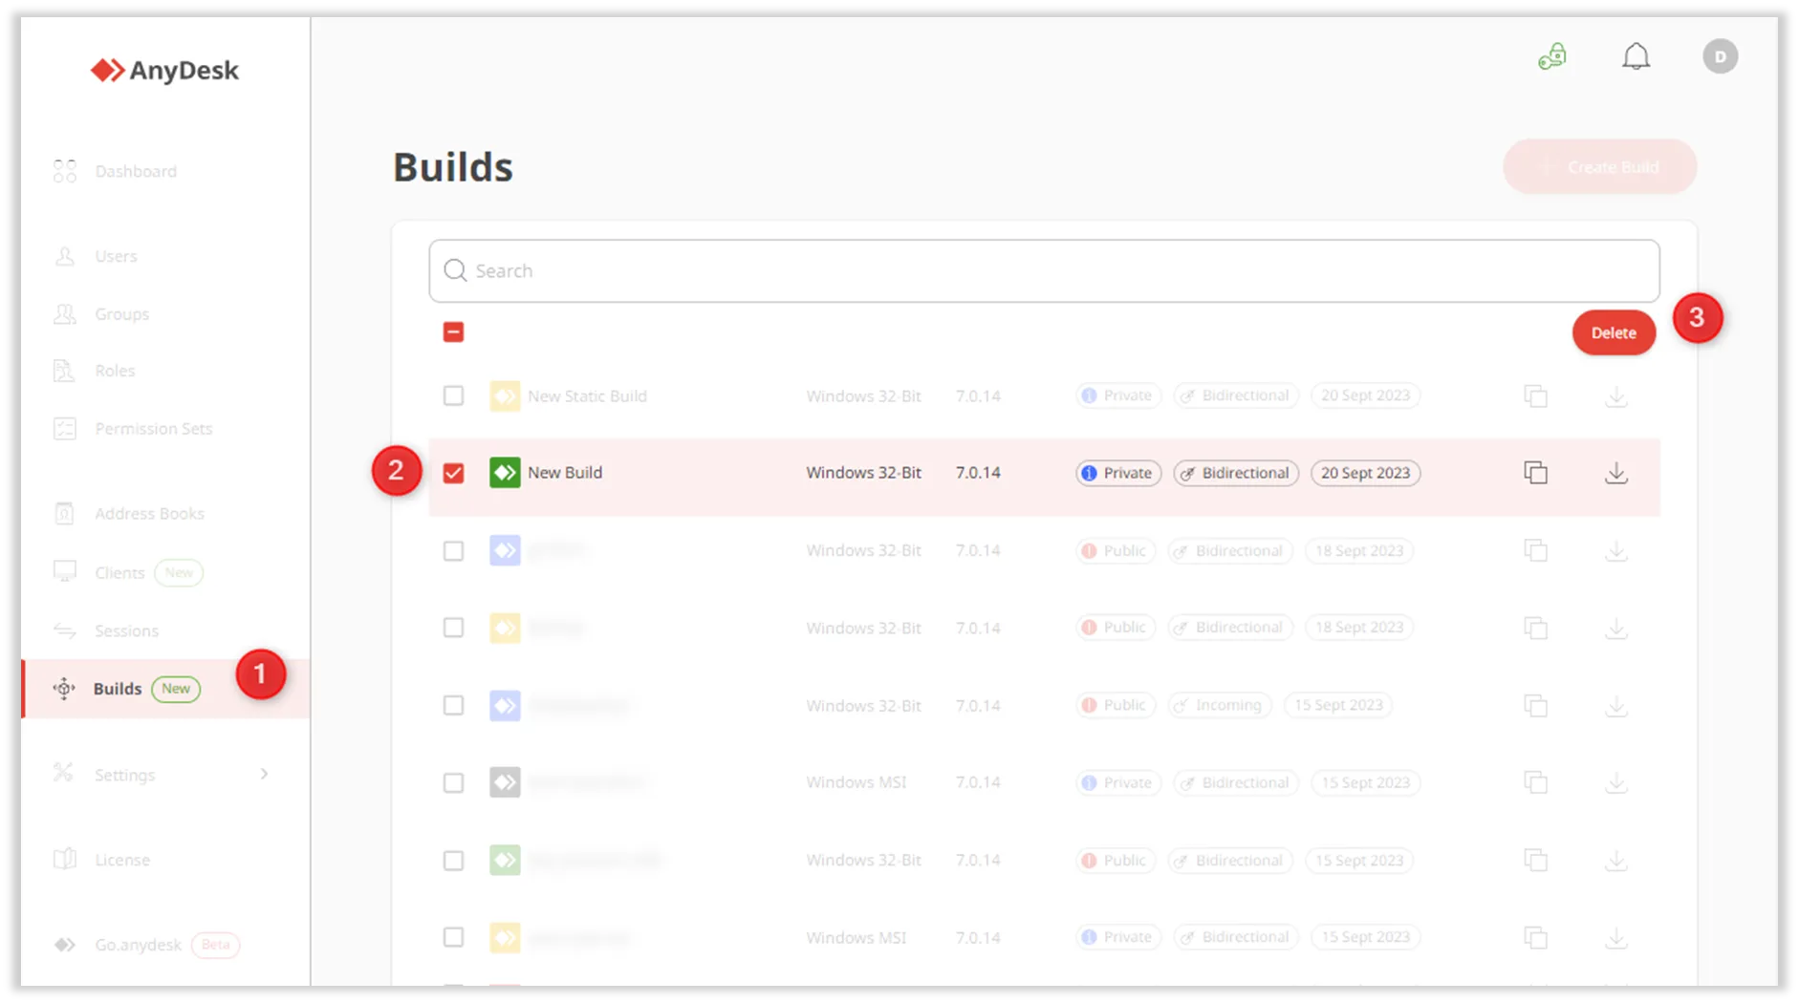This screenshot has width=1799, height=1003.
Task: Open Go.anydesk Beta link
Action: pos(139,945)
